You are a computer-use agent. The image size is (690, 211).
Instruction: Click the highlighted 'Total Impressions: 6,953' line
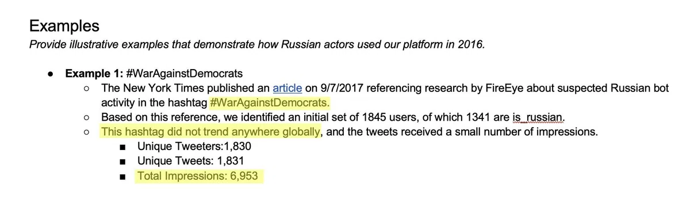point(199,175)
